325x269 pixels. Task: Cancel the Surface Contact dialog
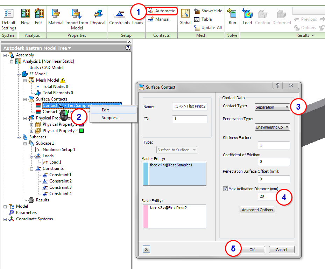point(282,250)
